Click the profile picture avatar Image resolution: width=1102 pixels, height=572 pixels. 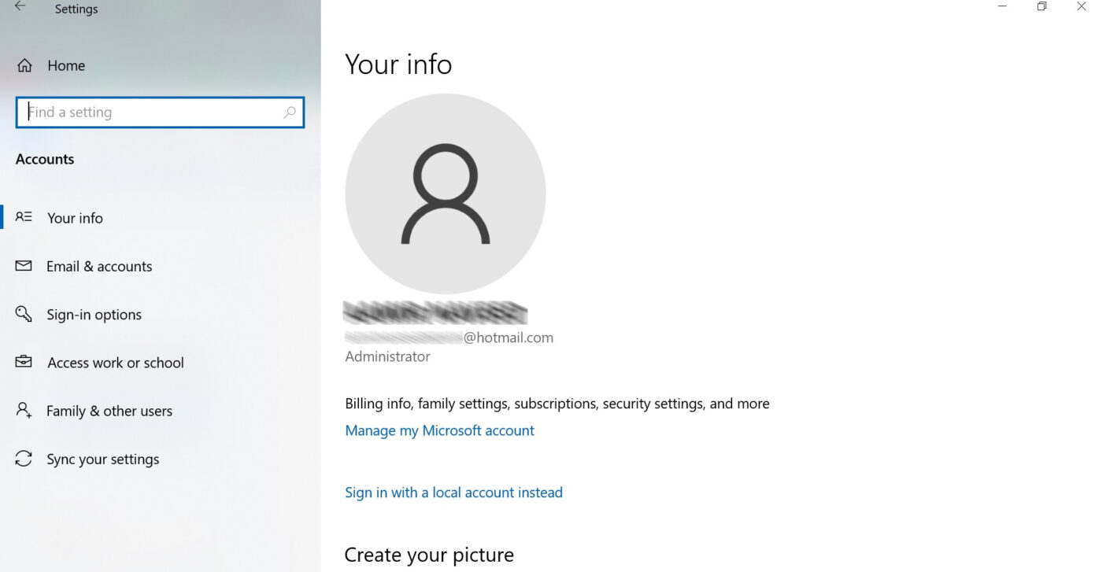446,194
